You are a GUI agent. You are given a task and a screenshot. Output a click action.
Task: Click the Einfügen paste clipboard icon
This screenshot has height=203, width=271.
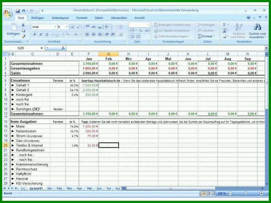[x=13, y=28]
